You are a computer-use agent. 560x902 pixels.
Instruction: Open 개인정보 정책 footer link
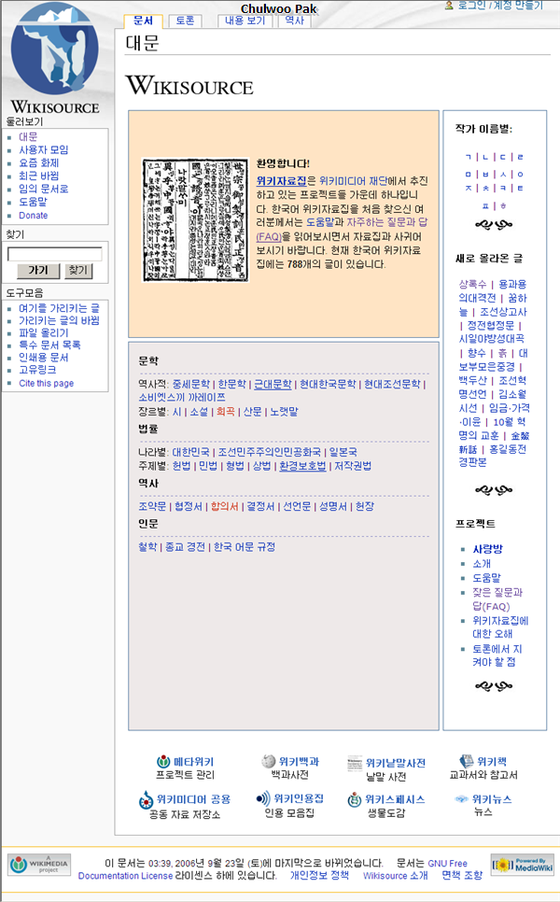(319, 875)
